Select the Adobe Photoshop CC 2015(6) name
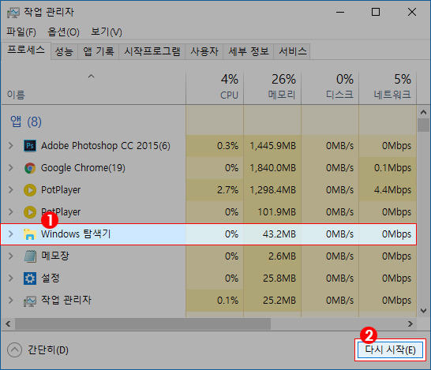The image size is (431, 370). click(106, 146)
